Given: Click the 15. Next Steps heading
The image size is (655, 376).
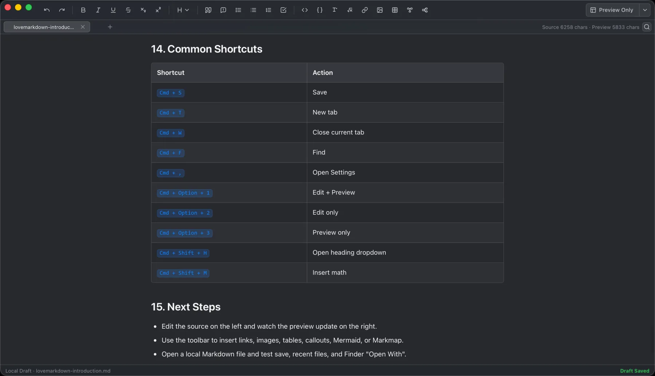Looking at the screenshot, I should [186, 307].
